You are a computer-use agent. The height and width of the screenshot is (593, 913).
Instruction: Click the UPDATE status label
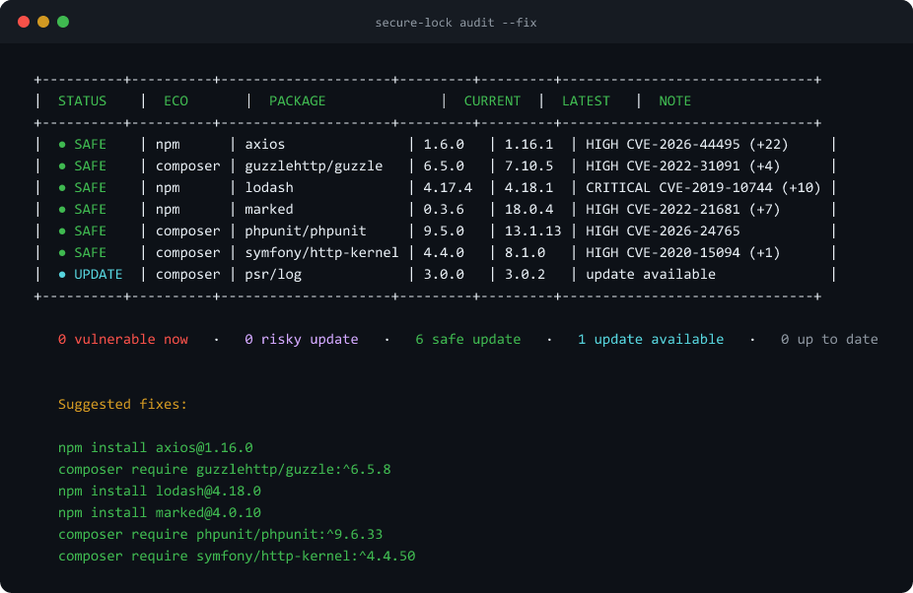[99, 274]
